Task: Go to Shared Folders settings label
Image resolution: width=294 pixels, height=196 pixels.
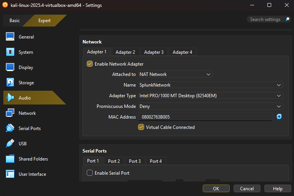Action: click(33, 159)
